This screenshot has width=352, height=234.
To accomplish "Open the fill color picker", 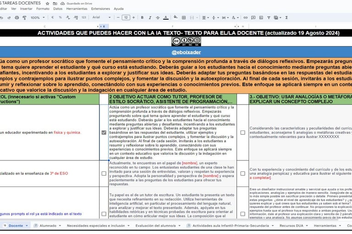I will tap(176, 17).
